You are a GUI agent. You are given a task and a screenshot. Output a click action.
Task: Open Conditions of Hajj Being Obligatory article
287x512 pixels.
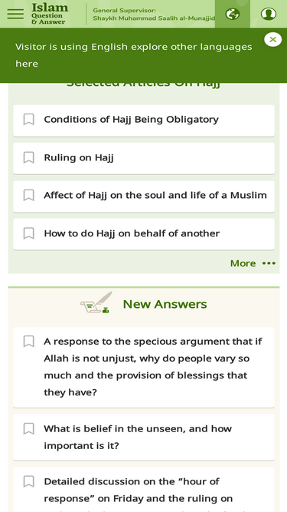point(131,120)
